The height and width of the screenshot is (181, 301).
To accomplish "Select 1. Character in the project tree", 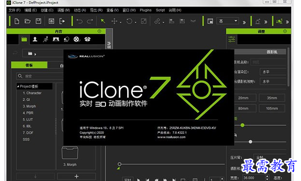I will [32, 93].
